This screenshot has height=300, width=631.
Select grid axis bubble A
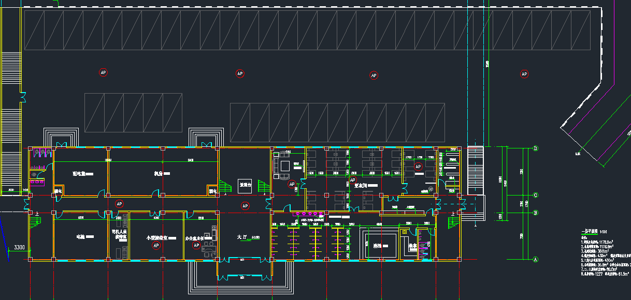535,259
